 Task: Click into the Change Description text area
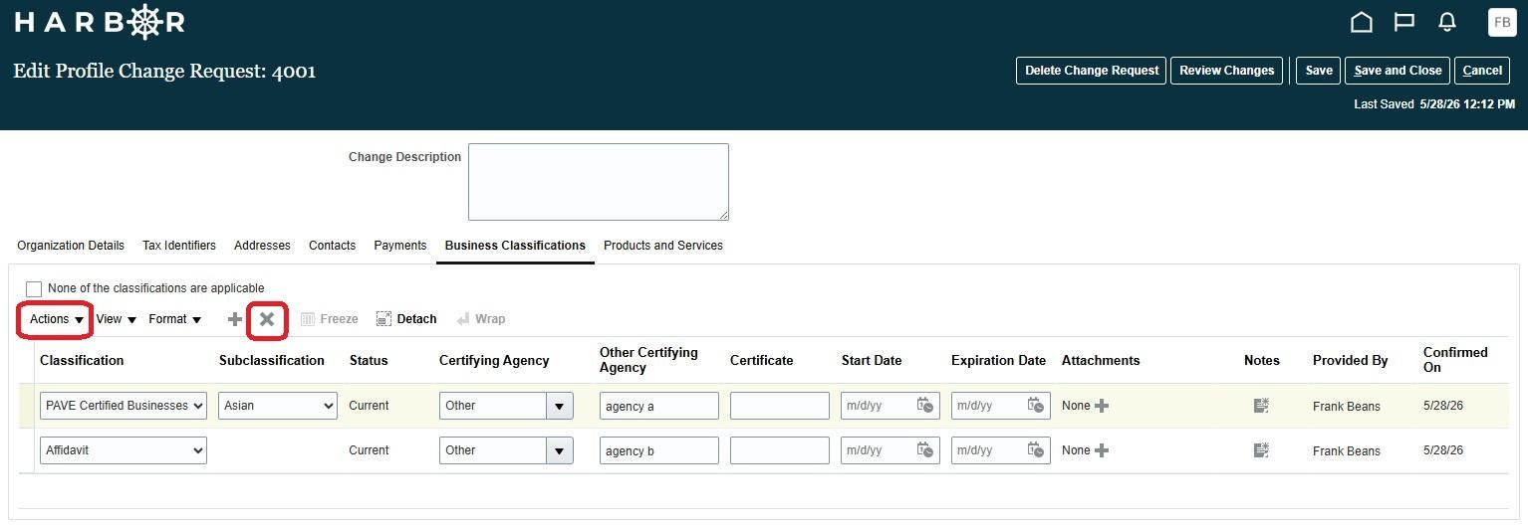599,182
